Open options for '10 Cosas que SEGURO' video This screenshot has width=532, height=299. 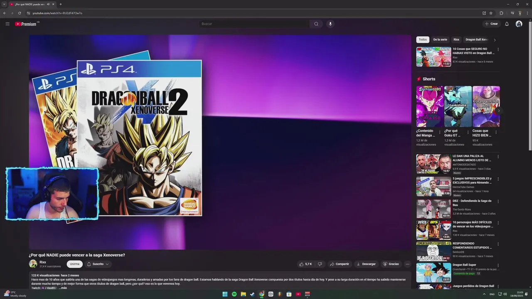coord(498,49)
